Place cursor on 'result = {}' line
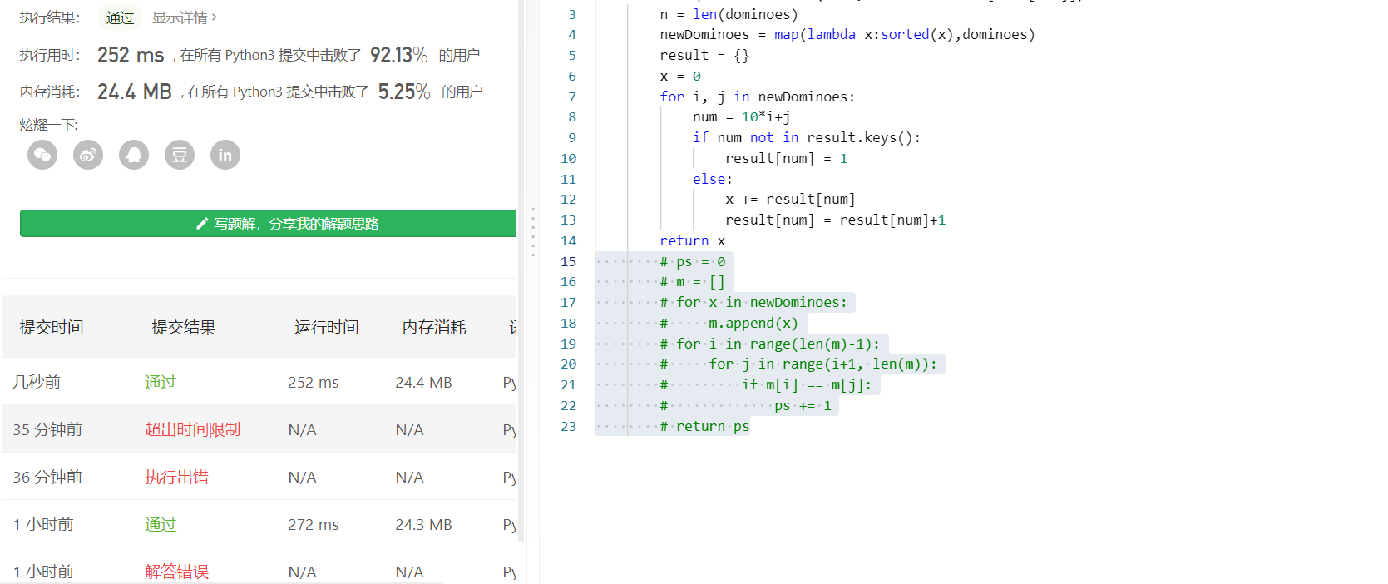This screenshot has width=1388, height=584. tap(704, 56)
